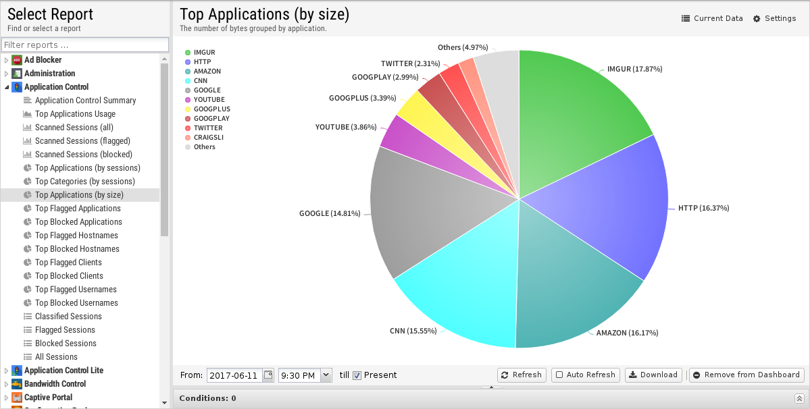Click the list icon beside Blocked Sessions
Viewport: 810px width, 409px height.
(x=28, y=343)
